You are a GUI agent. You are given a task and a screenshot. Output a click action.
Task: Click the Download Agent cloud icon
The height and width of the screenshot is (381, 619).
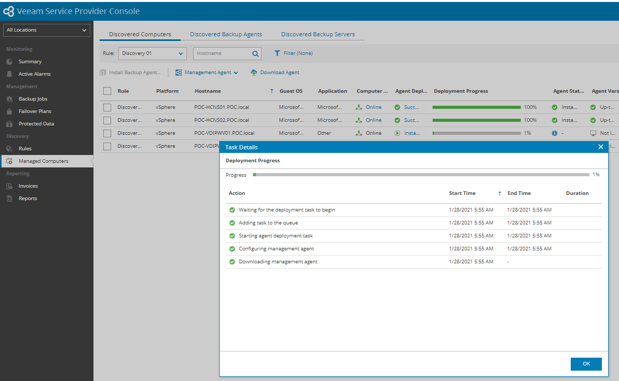pos(254,73)
